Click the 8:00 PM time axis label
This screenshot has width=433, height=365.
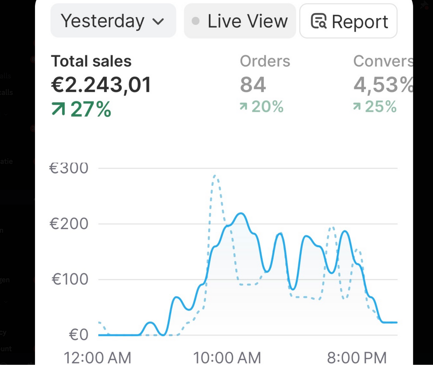[x=357, y=358]
